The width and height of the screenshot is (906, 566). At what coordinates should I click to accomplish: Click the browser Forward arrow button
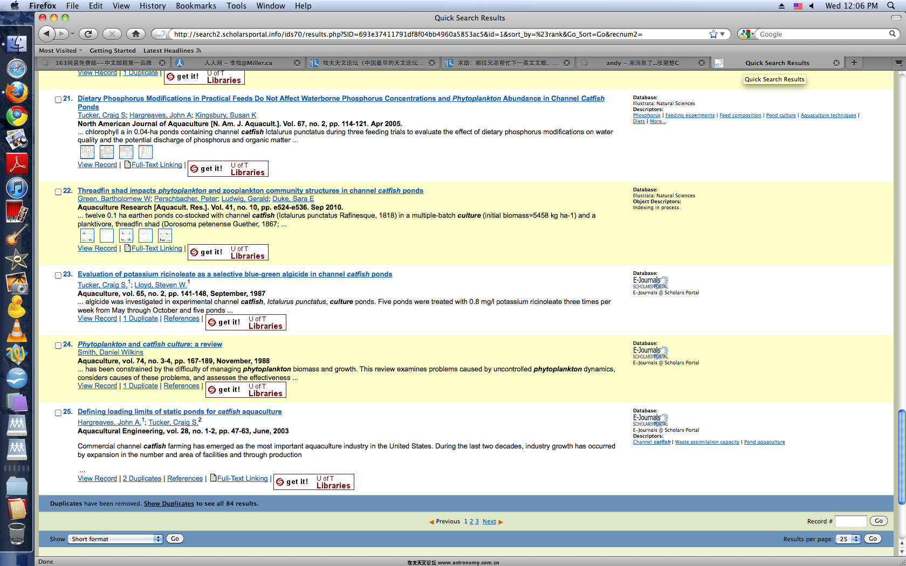(61, 34)
